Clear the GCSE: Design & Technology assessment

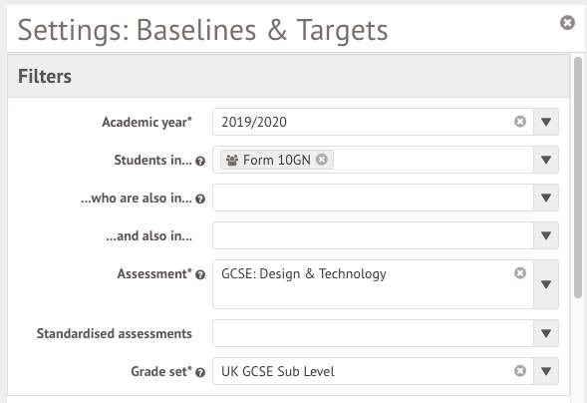pyautogui.click(x=520, y=273)
